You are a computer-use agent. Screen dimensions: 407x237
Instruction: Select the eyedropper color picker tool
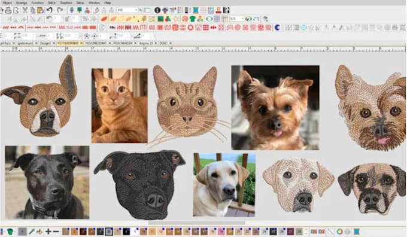pos(31,231)
